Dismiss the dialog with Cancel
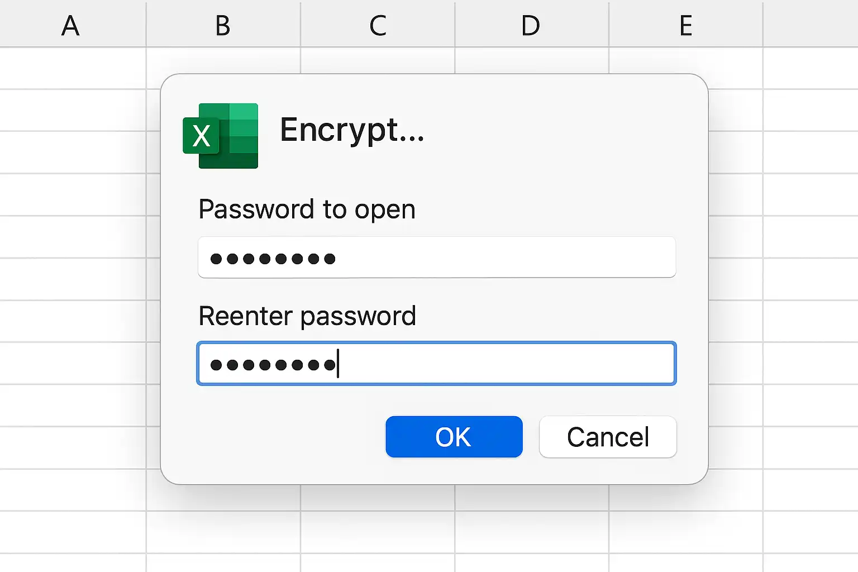The width and height of the screenshot is (858, 572). pos(608,437)
